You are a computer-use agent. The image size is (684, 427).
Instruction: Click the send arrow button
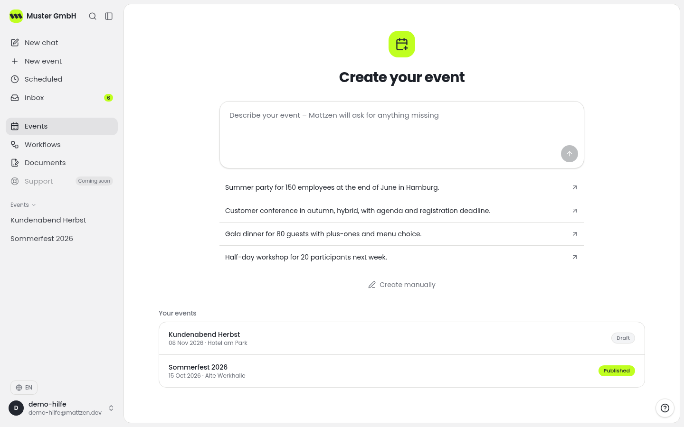pyautogui.click(x=570, y=154)
